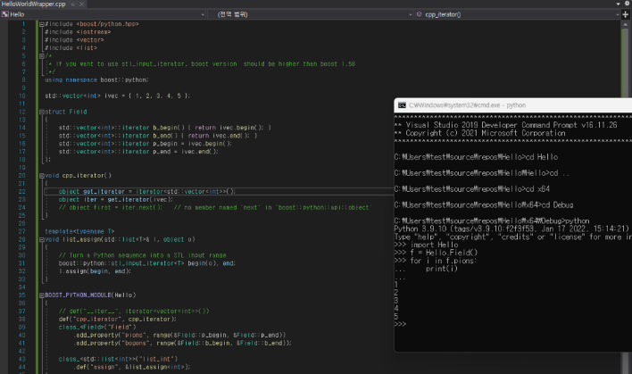Click '#include <iostream>' on line 2
The height and width of the screenshot is (374, 632).
(78, 32)
